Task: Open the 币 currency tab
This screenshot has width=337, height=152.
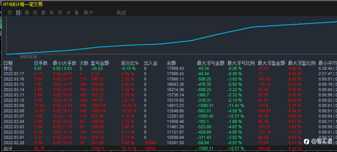Action: (x=60, y=13)
